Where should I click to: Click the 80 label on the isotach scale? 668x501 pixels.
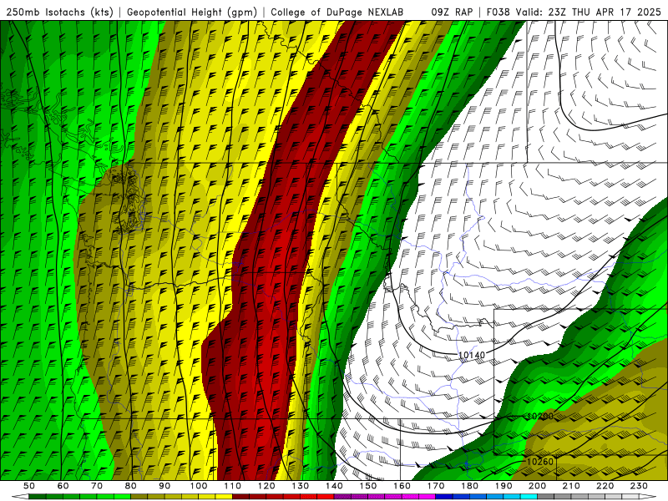tap(131, 486)
